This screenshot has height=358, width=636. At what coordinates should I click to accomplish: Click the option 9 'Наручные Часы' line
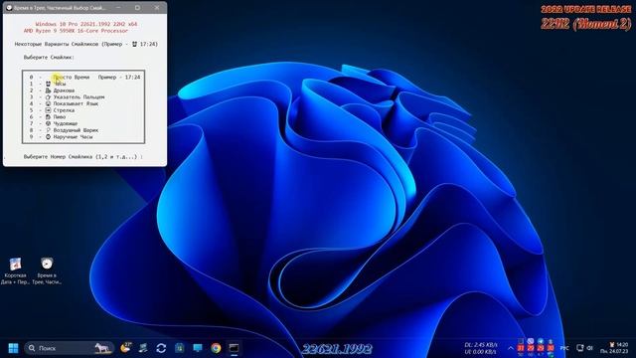tap(61, 137)
